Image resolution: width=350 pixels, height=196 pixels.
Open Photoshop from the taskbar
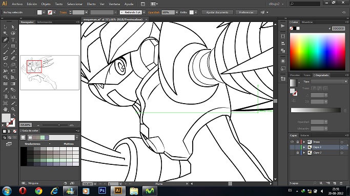[x=102, y=191]
